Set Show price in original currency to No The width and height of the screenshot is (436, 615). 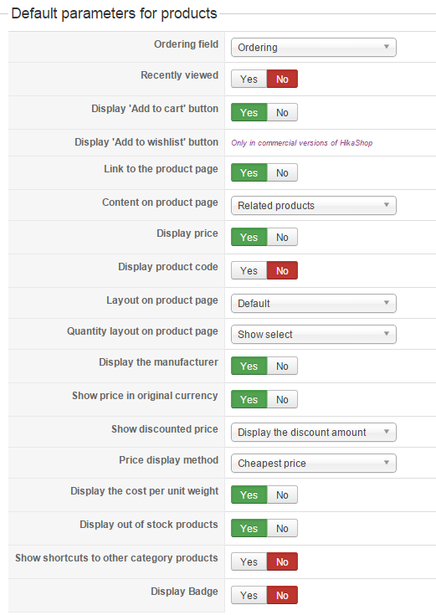[282, 399]
